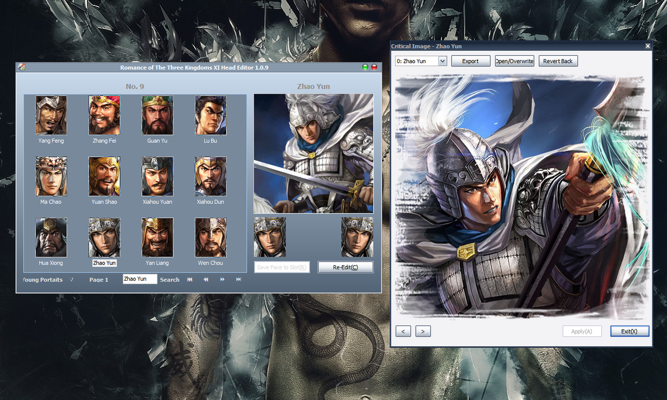Click the 'Page 1' text
The image size is (667, 400).
[99, 280]
